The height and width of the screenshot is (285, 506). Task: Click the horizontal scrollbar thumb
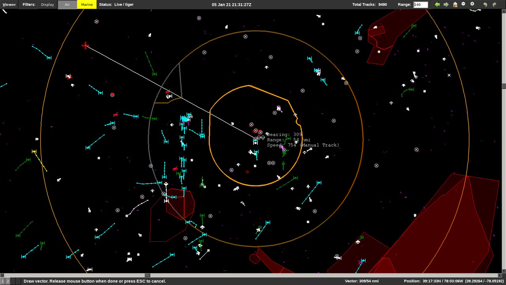[147, 275]
